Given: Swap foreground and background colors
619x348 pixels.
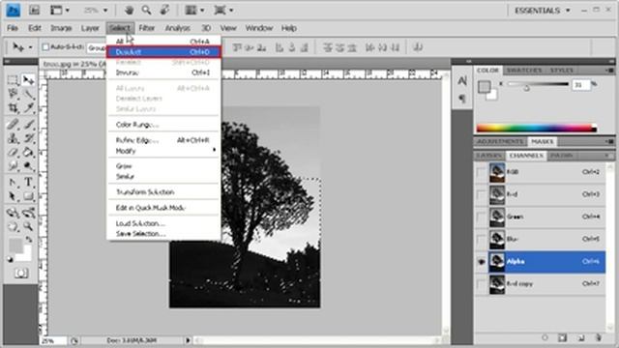Looking at the screenshot, I should pyautogui.click(x=29, y=239).
